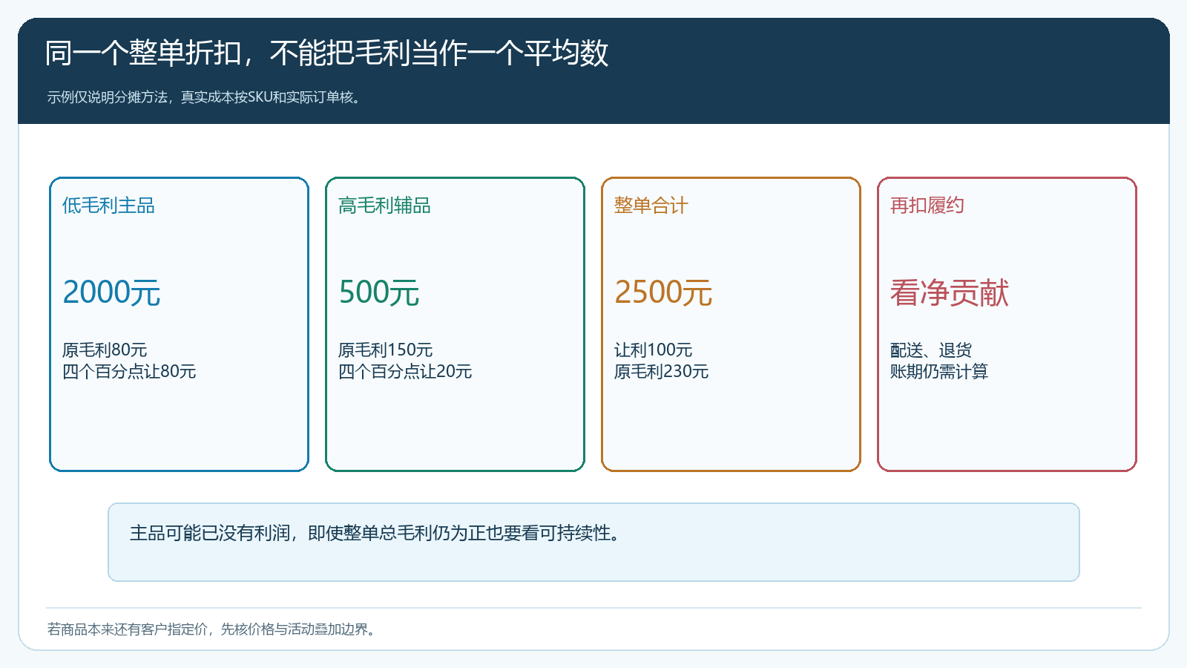Click the 低毛利主品 card heading
The height and width of the screenshot is (668, 1187).
108,206
